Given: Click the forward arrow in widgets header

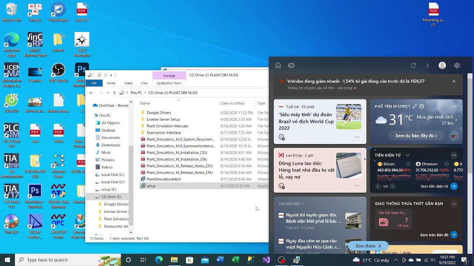Looking at the screenshot, I should (x=427, y=65).
